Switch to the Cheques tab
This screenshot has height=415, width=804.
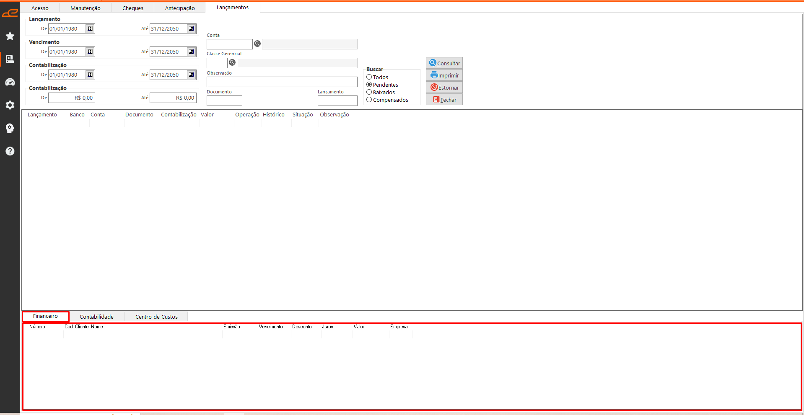click(132, 8)
